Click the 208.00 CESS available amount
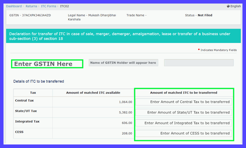Screen dimensions: 246x148 126,134
